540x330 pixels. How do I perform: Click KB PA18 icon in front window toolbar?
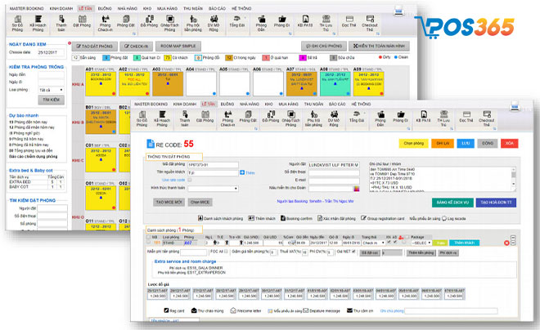pyautogui.click(x=424, y=114)
